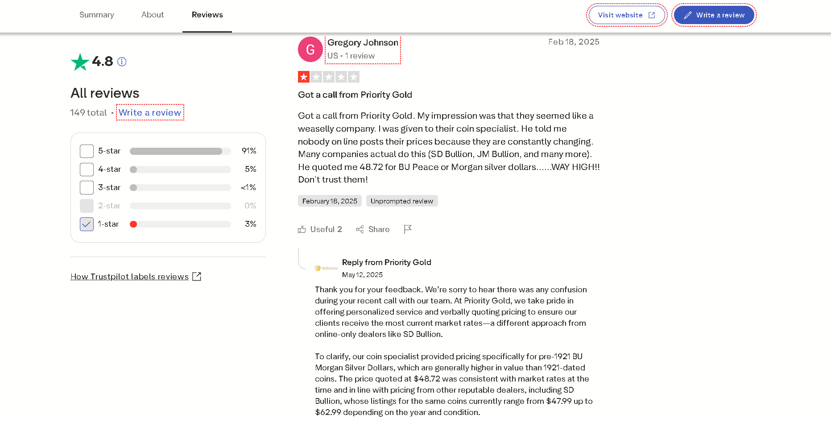Click the 3% value for 1-star

point(251,224)
